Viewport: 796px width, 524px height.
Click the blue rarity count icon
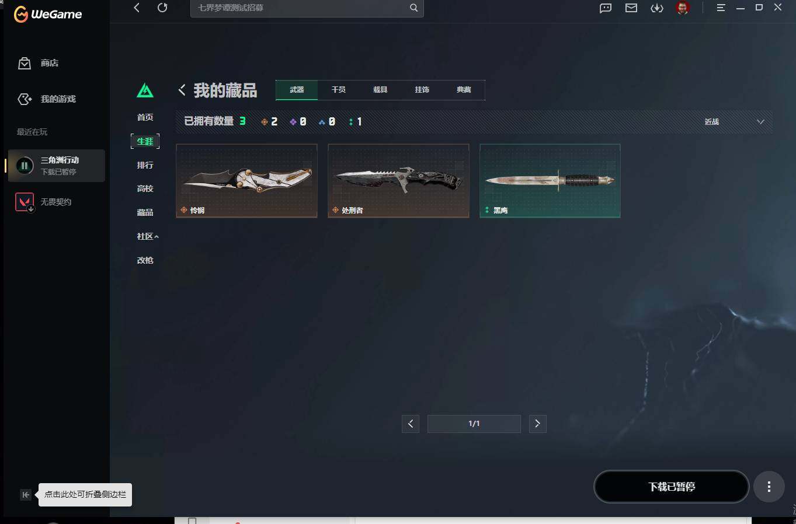point(322,121)
